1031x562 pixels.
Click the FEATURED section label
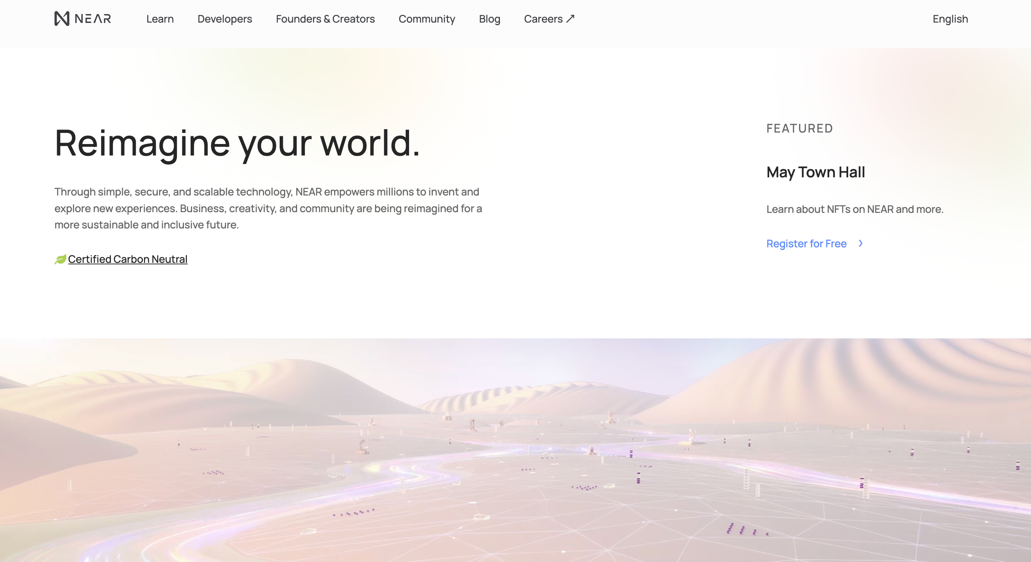pos(799,128)
